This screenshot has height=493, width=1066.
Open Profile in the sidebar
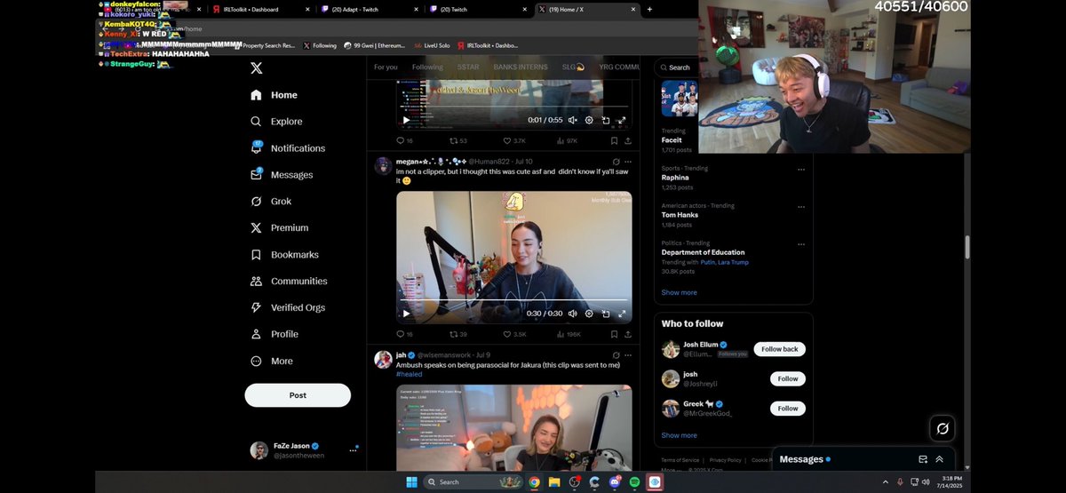pos(274,334)
